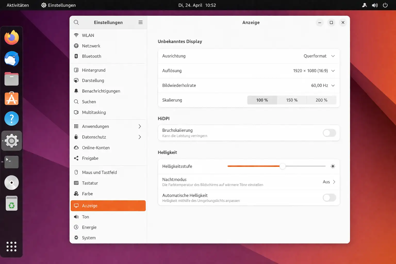The height and width of the screenshot is (264, 396).
Task: Open the Ausrichtung dropdown
Action: click(x=319, y=56)
